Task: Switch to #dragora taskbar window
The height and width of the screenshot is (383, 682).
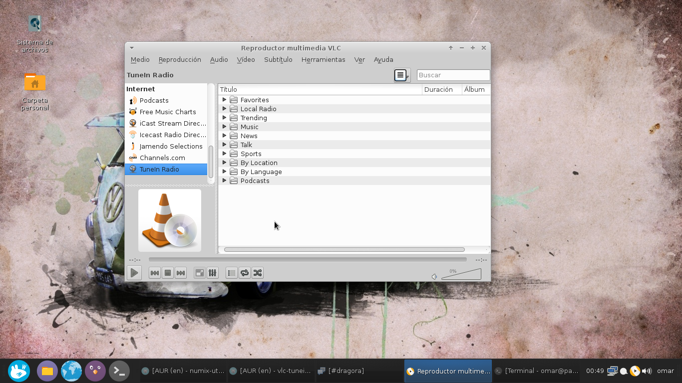Action: pos(359,371)
